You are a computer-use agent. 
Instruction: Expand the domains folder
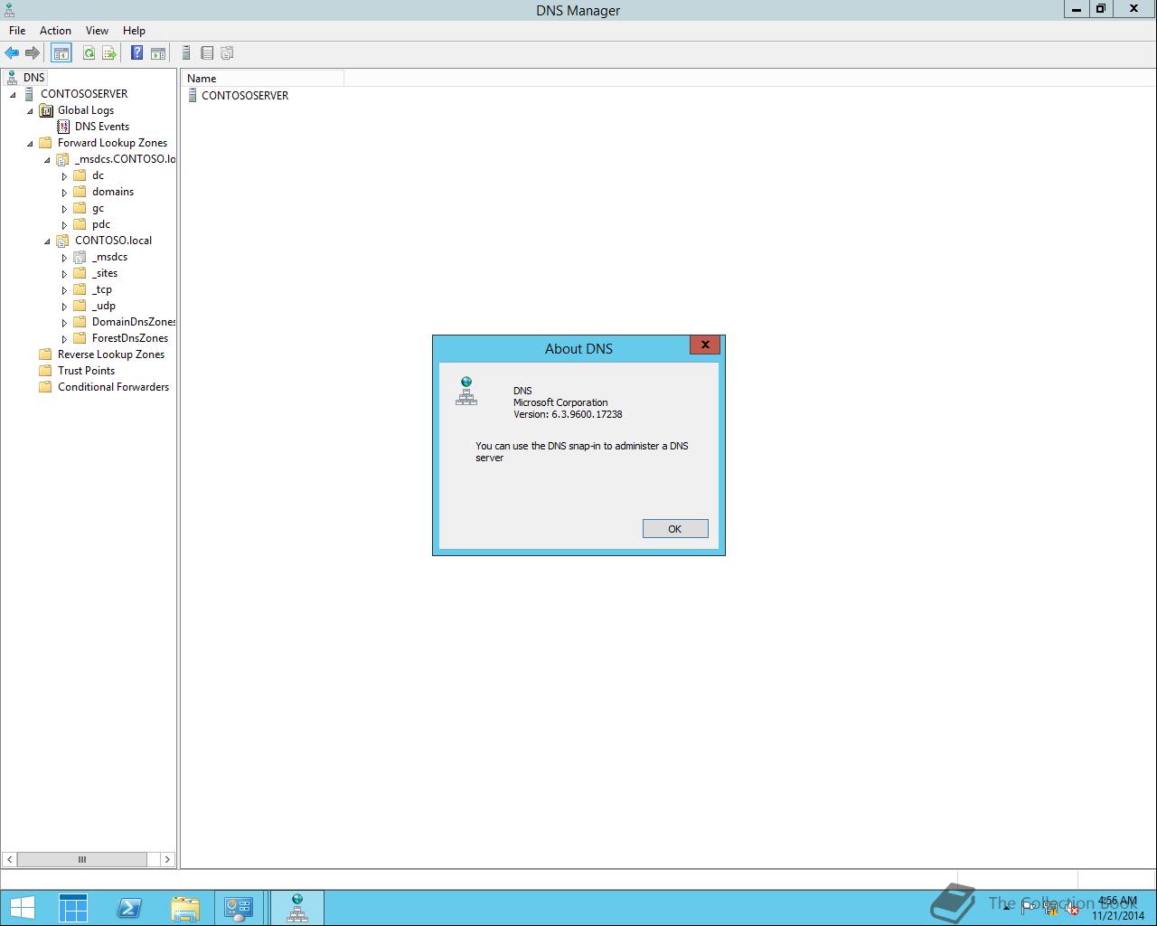(x=64, y=193)
